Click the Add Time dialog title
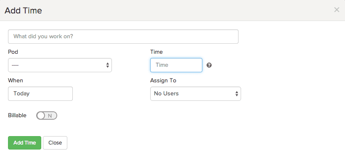Screen dimensions: 345x155 (x=23, y=11)
